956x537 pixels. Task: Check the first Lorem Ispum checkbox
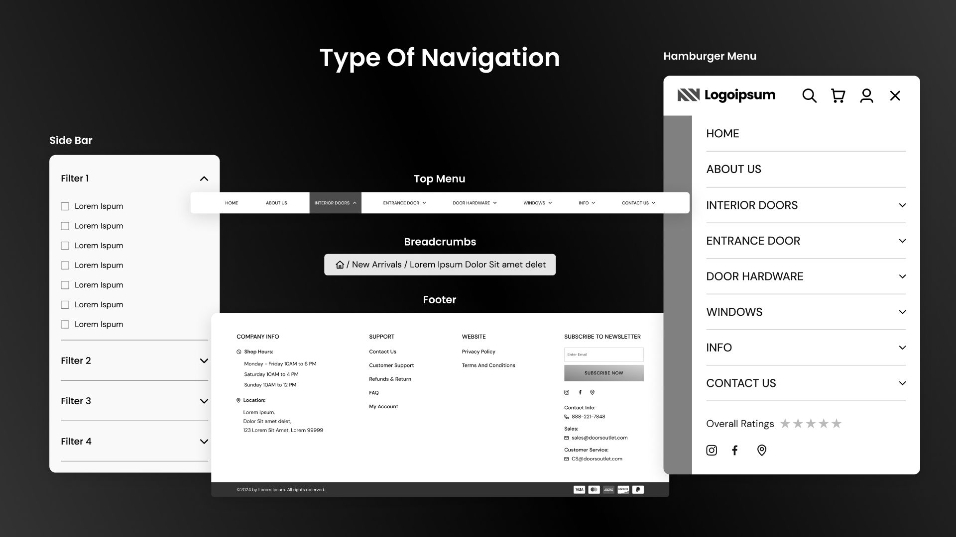tap(65, 206)
